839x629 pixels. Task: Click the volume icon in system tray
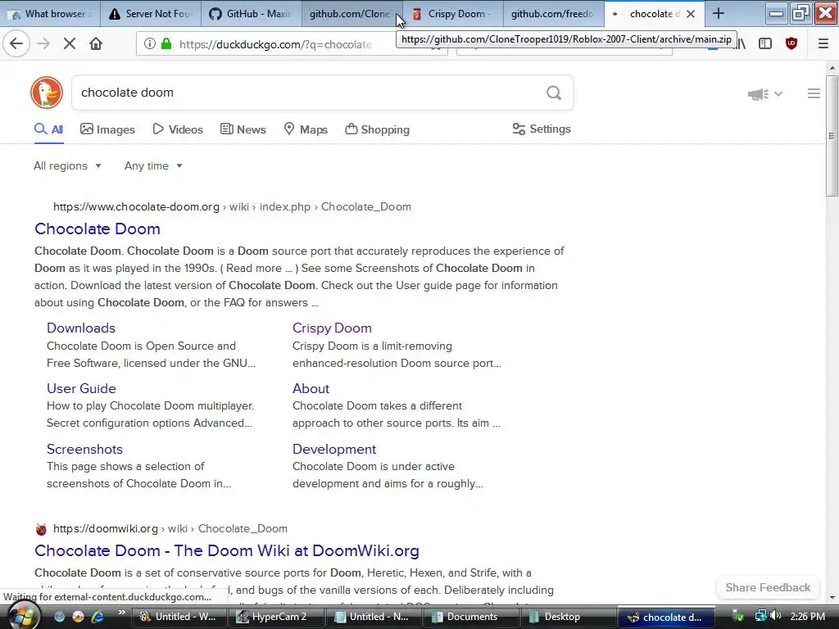click(x=776, y=616)
